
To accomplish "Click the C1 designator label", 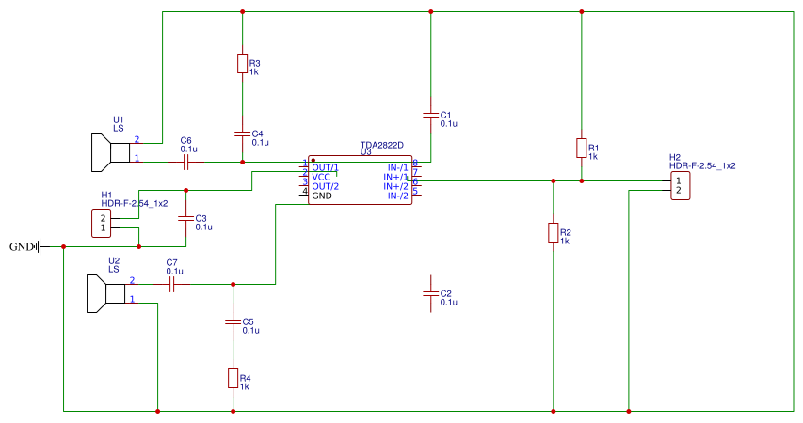I will pyautogui.click(x=445, y=115).
